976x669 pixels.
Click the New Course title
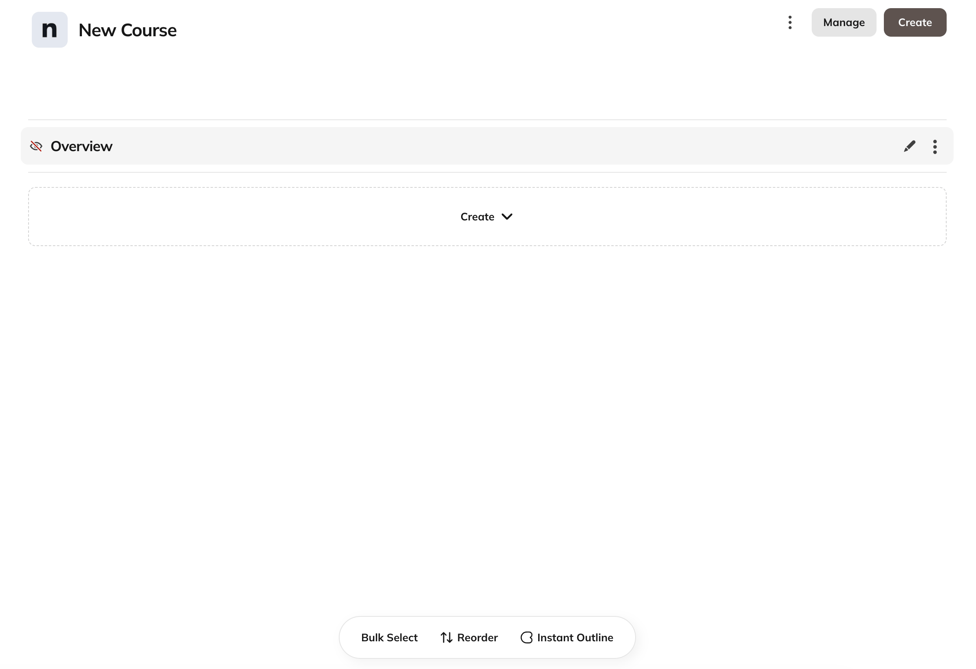(128, 30)
